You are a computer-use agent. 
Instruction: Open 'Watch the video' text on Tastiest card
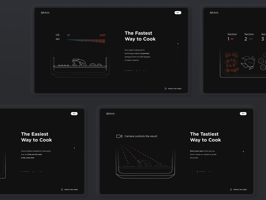tap(240, 190)
